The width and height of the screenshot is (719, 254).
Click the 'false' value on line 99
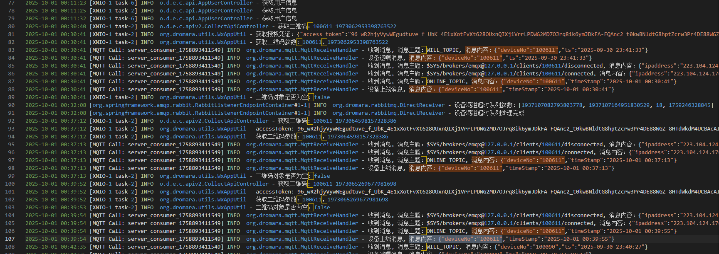[322, 176]
